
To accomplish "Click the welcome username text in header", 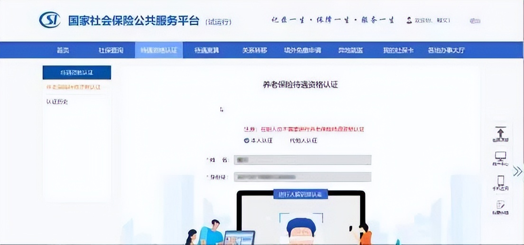I will click(x=432, y=20).
